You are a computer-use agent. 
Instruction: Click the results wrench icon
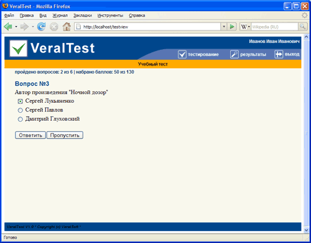pyautogui.click(x=234, y=54)
